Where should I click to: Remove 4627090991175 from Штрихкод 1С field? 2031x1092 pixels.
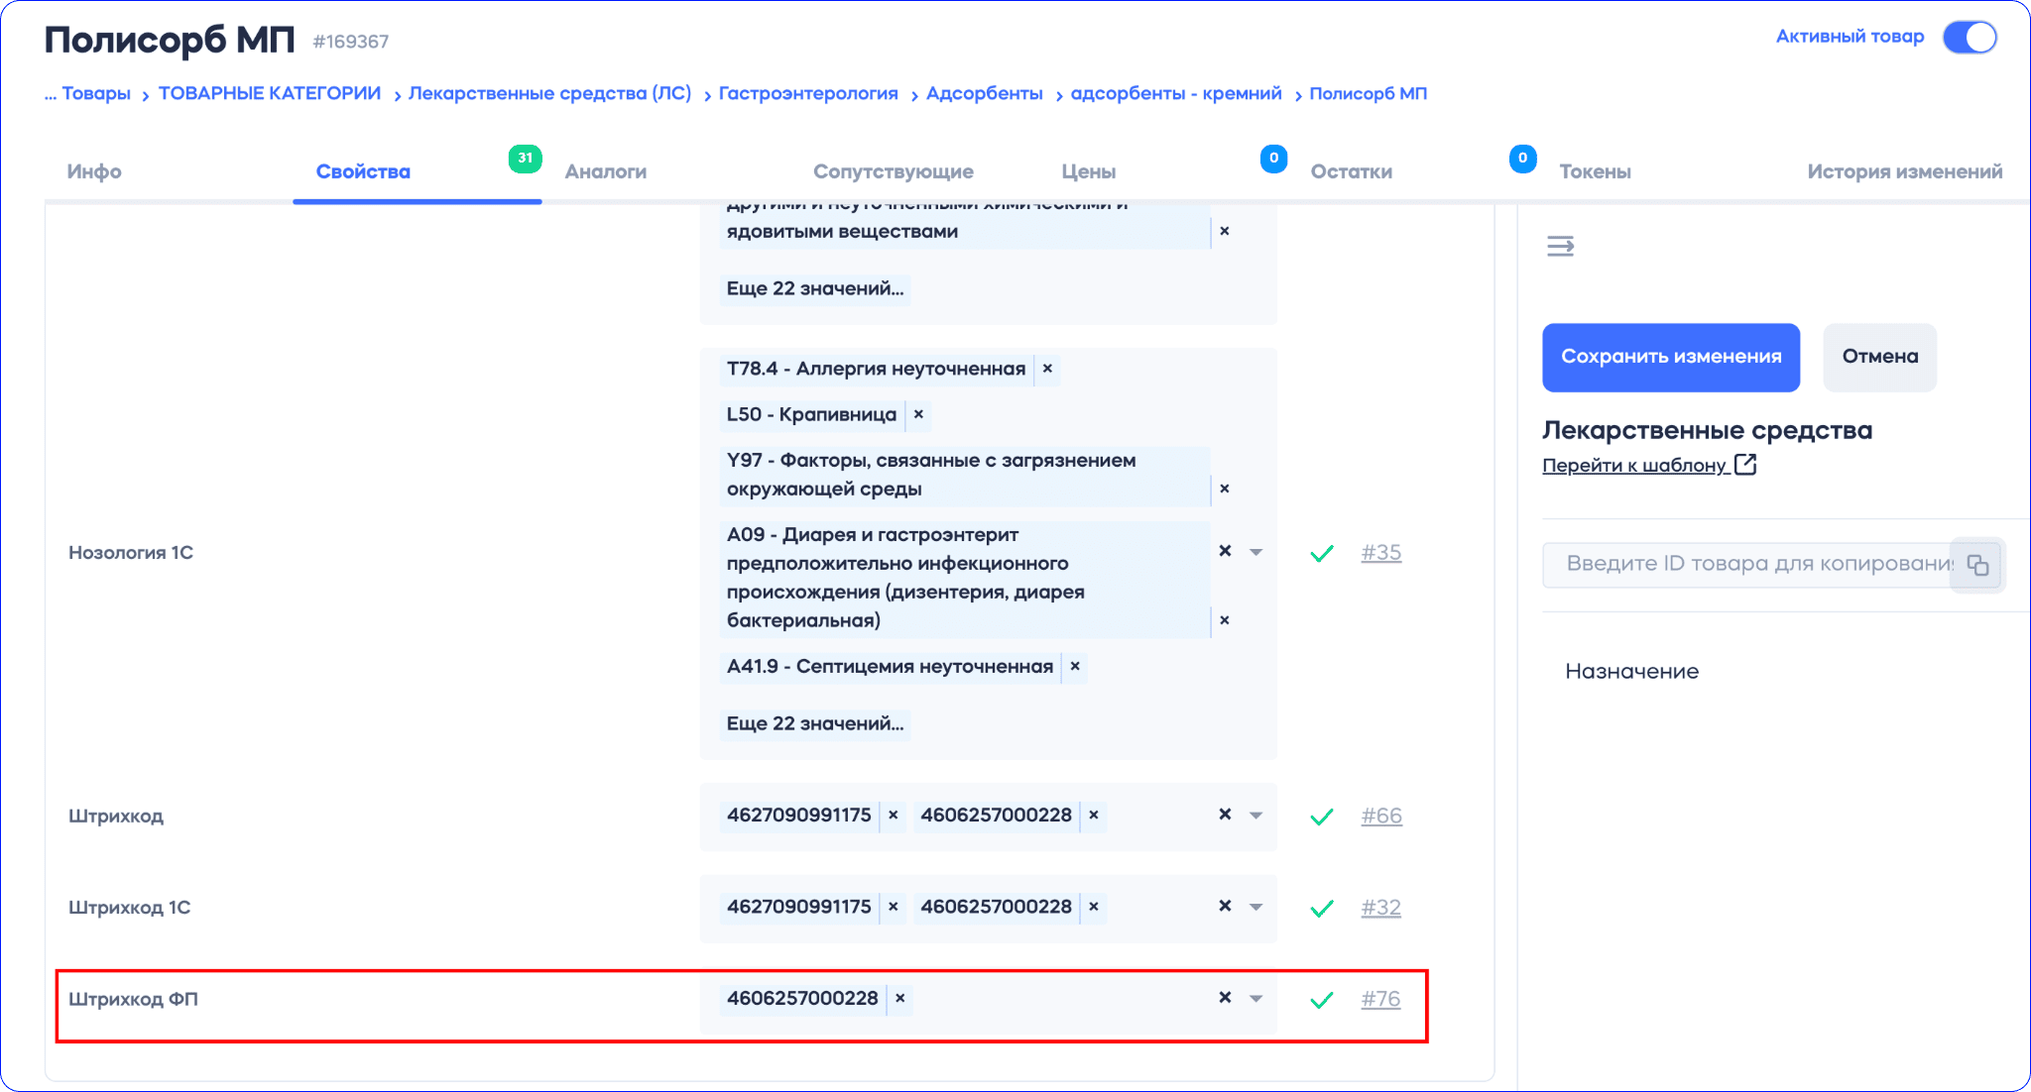[894, 907]
